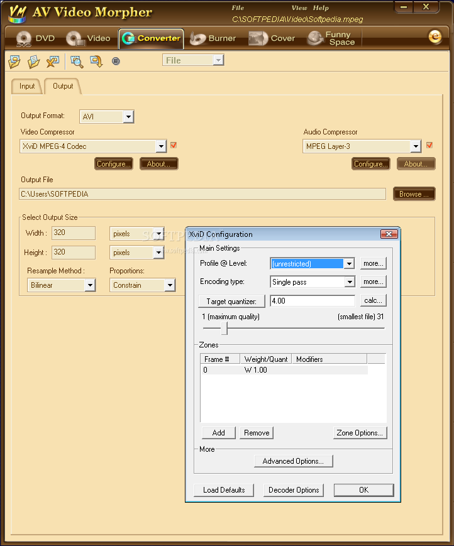Click the Frame # column header
Viewport: 454px width, 546px height.
pos(220,359)
